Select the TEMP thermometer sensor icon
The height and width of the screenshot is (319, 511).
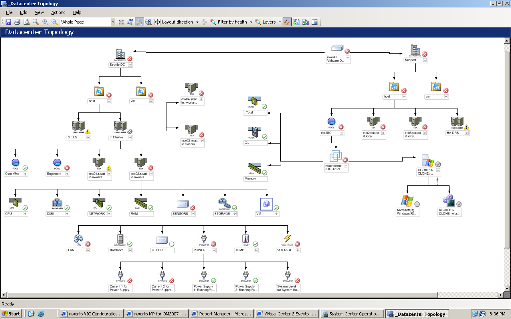(x=246, y=240)
